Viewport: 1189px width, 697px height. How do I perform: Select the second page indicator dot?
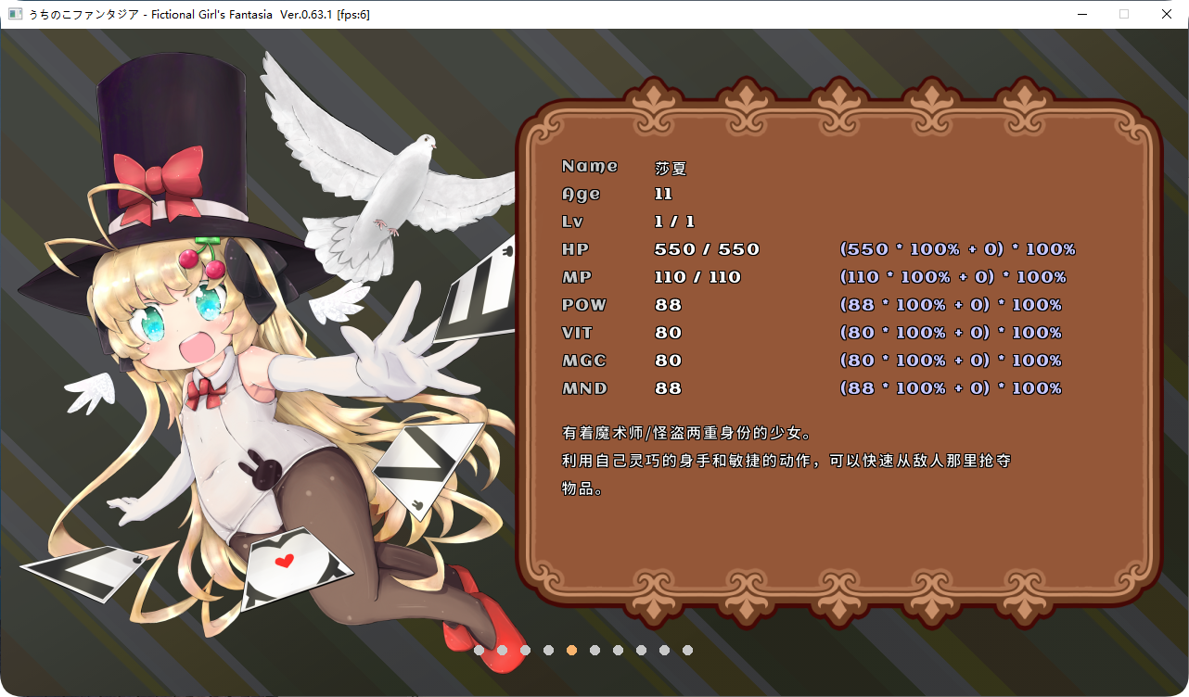(502, 651)
